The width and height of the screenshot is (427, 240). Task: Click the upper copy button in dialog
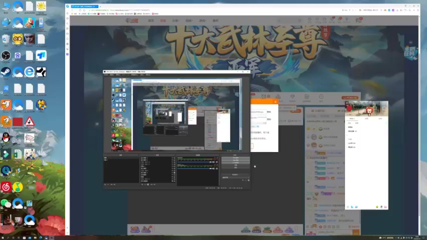(x=269, y=112)
